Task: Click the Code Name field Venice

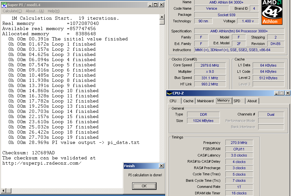Action: (x=211, y=8)
